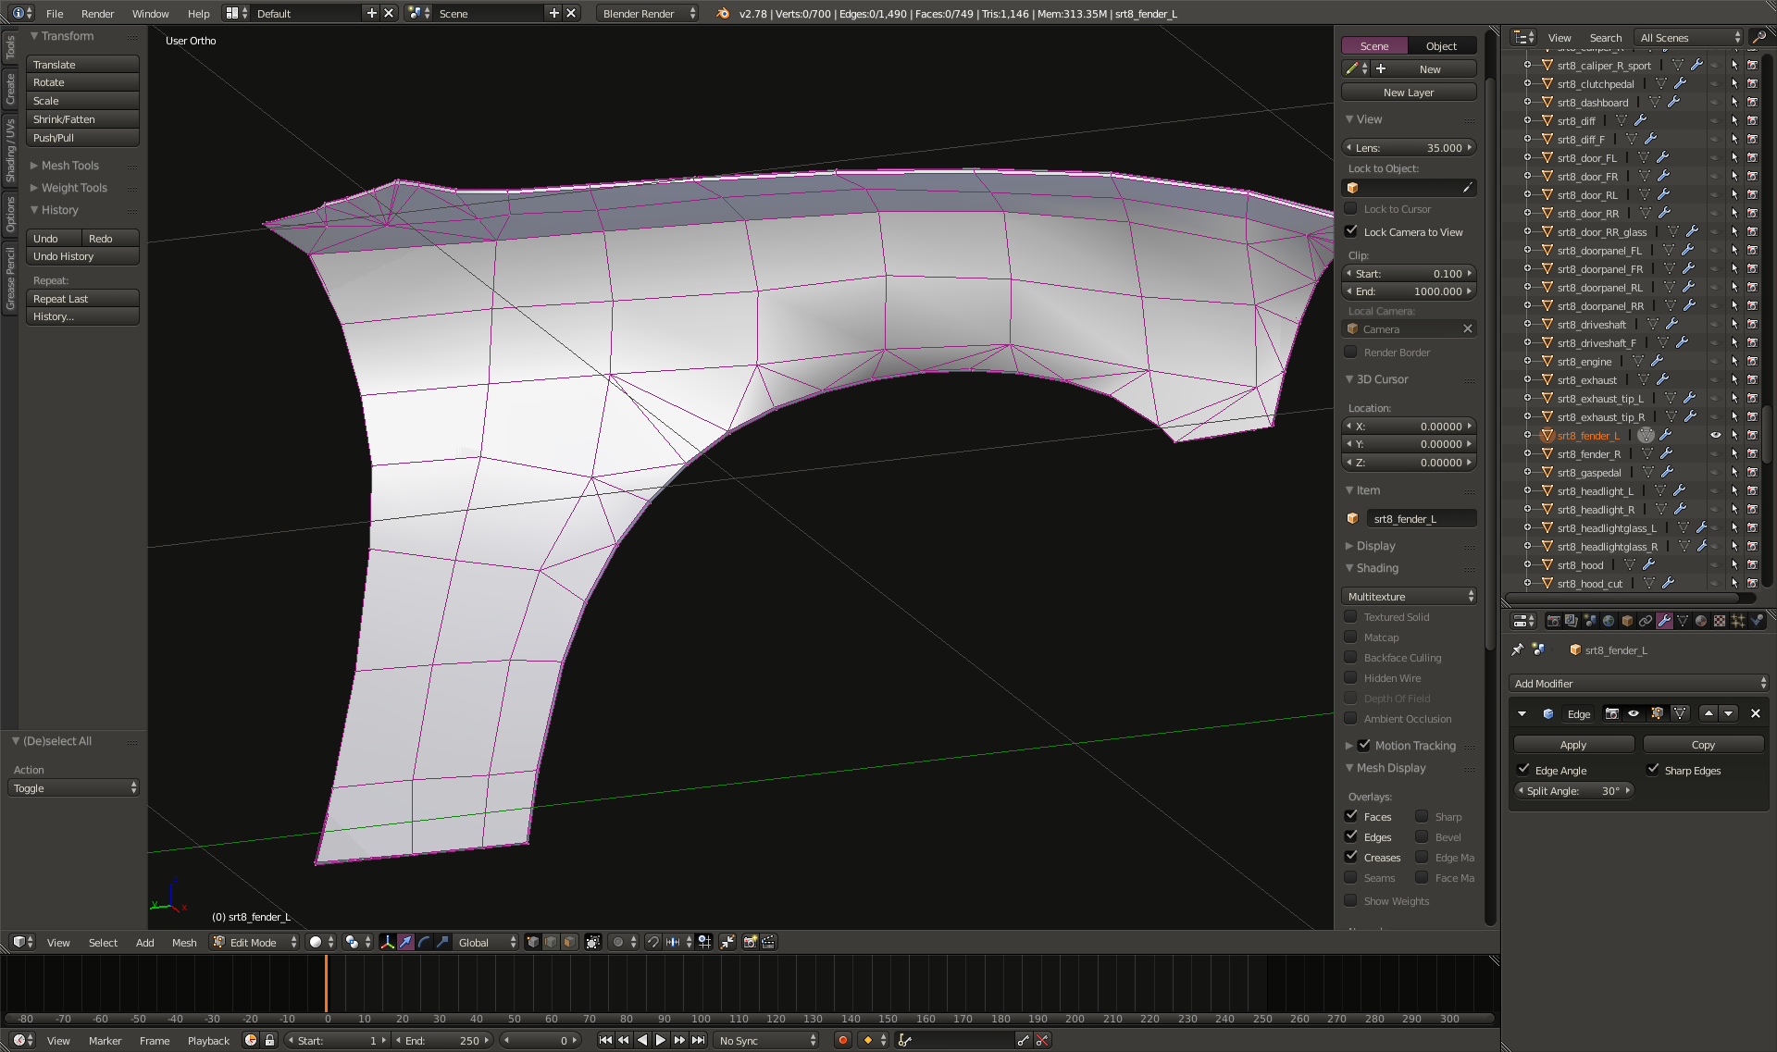Open the Blender Render engine dropdown
This screenshot has height=1052, width=1777.
coord(646,13)
